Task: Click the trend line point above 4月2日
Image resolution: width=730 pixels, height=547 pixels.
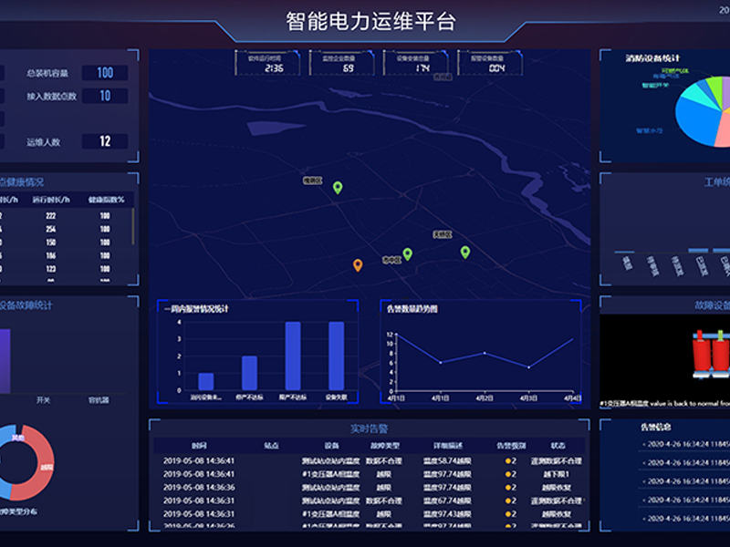Action: (x=485, y=353)
